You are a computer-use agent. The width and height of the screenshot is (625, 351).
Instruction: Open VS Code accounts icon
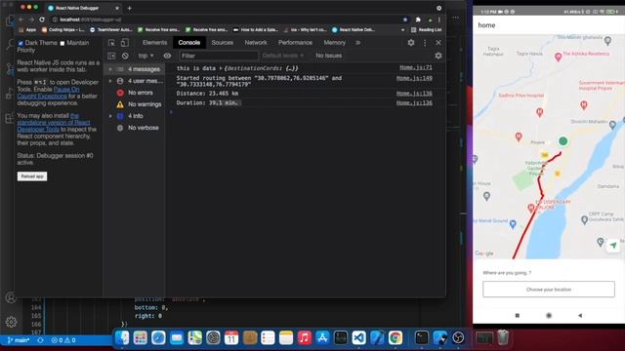click(11, 297)
